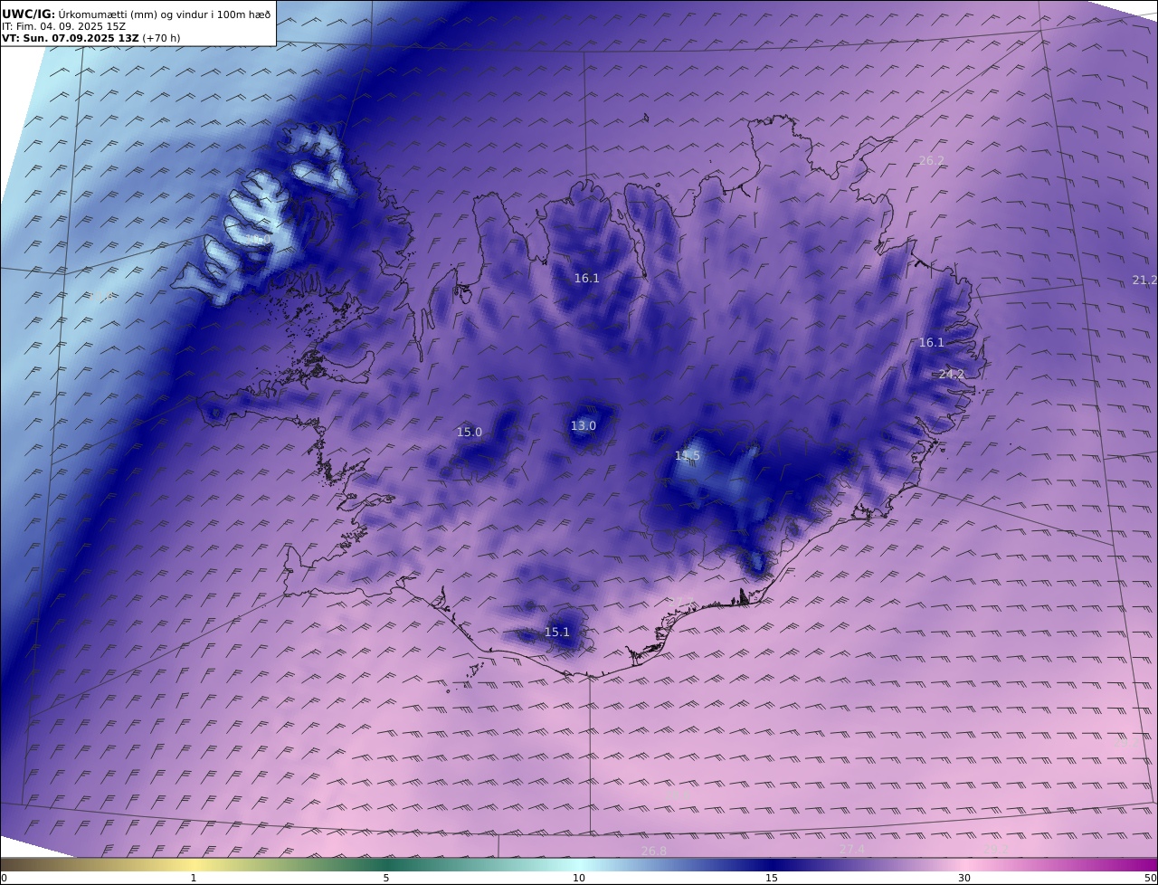Click the "24.2" value label
This screenshot has width=1158, height=885.
click(x=951, y=374)
